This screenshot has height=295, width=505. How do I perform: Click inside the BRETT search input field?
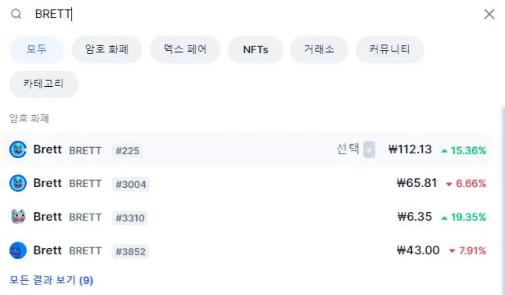[x=55, y=14]
